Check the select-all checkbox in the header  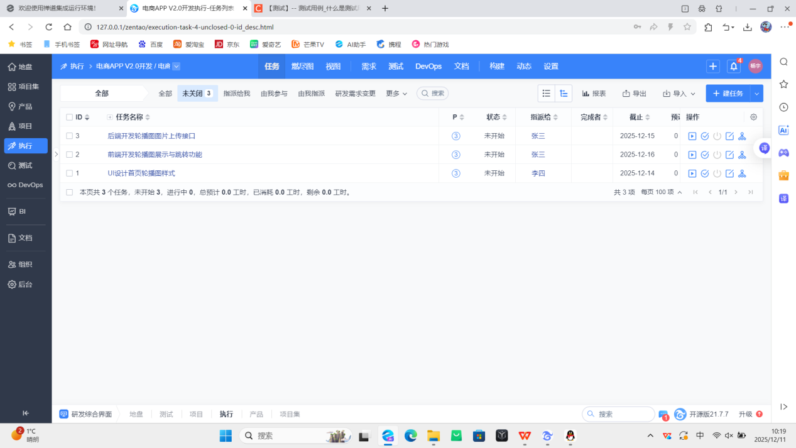(x=69, y=117)
